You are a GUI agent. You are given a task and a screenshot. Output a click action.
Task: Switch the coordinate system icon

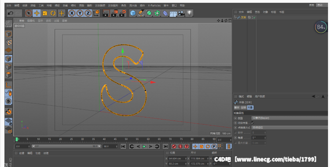point(96,13)
